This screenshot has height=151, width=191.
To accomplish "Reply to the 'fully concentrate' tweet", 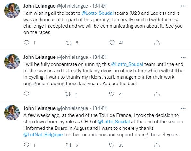I will tap(26, 94).
